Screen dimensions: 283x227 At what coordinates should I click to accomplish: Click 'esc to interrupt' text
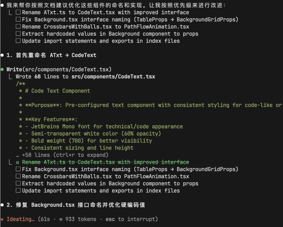click(132, 219)
